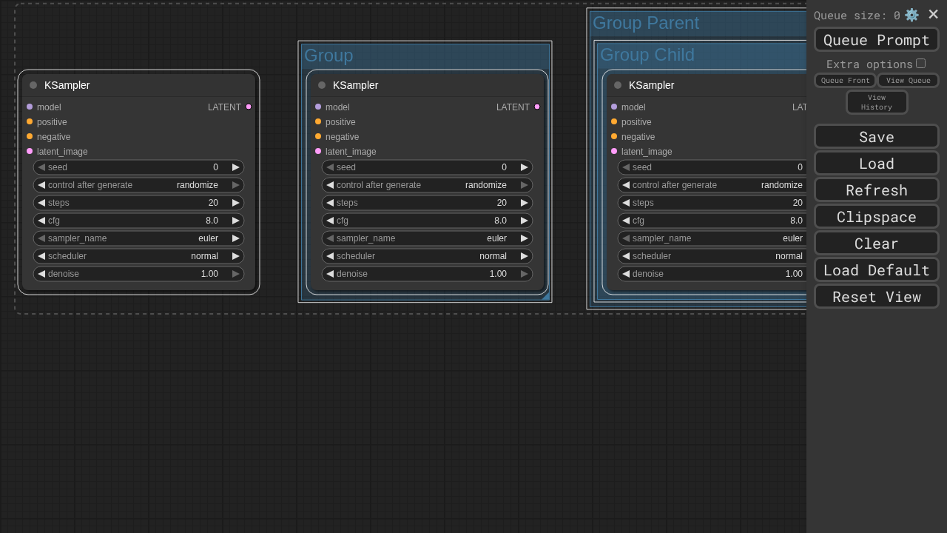
Task: Select next sampler_name on leftmost KSampler
Action: point(235,238)
